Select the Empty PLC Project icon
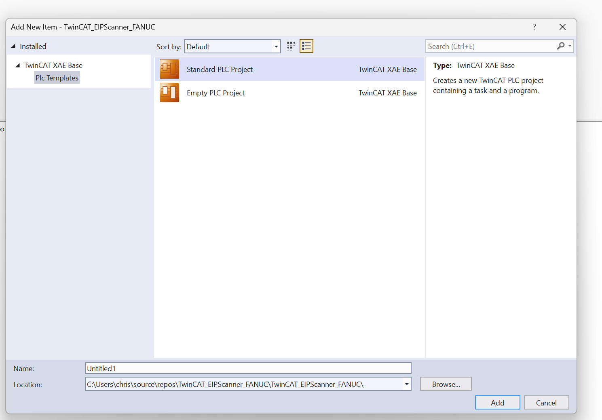This screenshot has width=602, height=420. coord(169,93)
